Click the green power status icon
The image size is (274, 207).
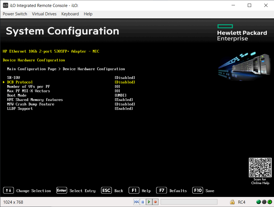[x=258, y=201]
